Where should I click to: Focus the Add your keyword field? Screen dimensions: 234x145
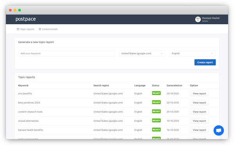[67, 53]
